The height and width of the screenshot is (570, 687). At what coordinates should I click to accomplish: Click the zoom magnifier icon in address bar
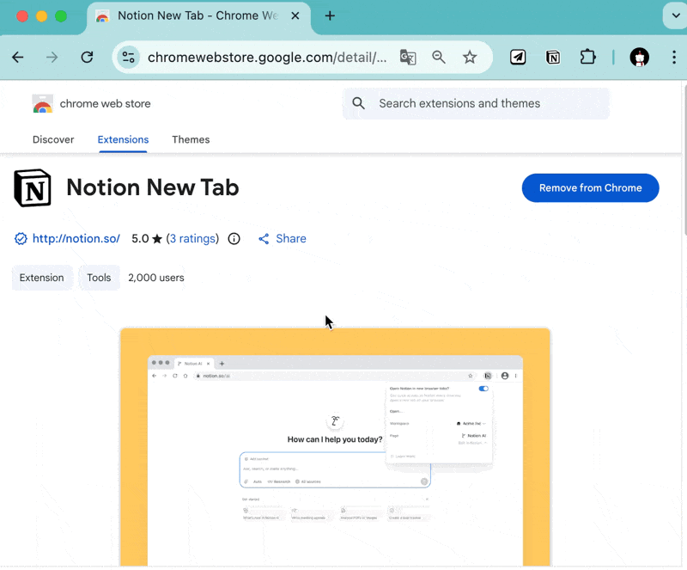coord(439,58)
